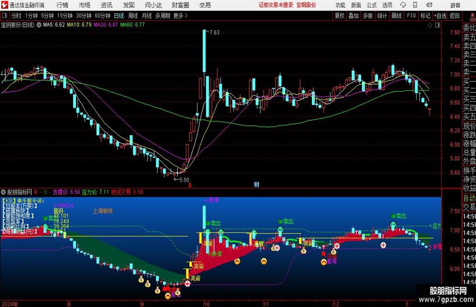This screenshot has height=307, width=476.
Task: Open the 画线 drawing tools button
Action: click(397, 16)
